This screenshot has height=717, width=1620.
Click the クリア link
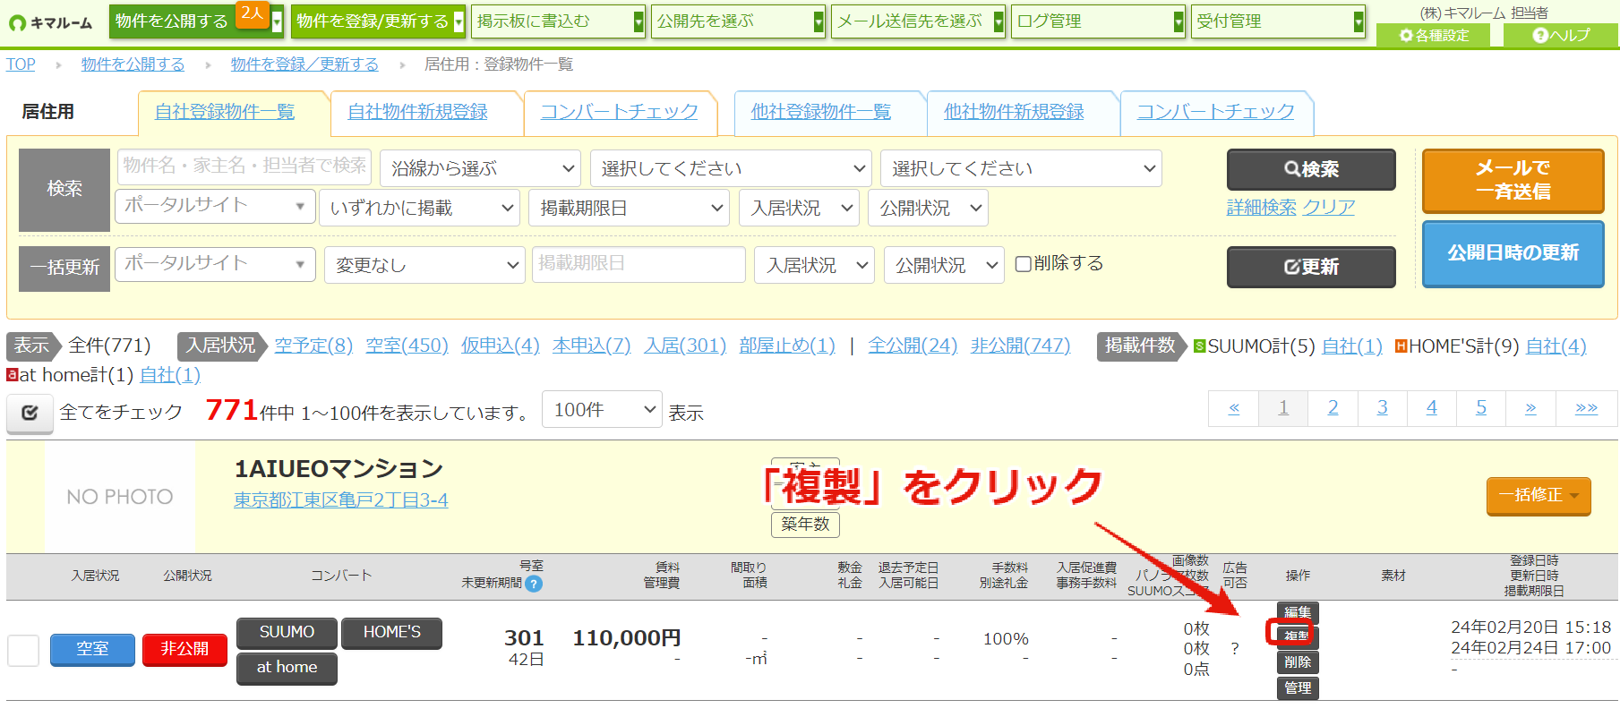click(1328, 208)
